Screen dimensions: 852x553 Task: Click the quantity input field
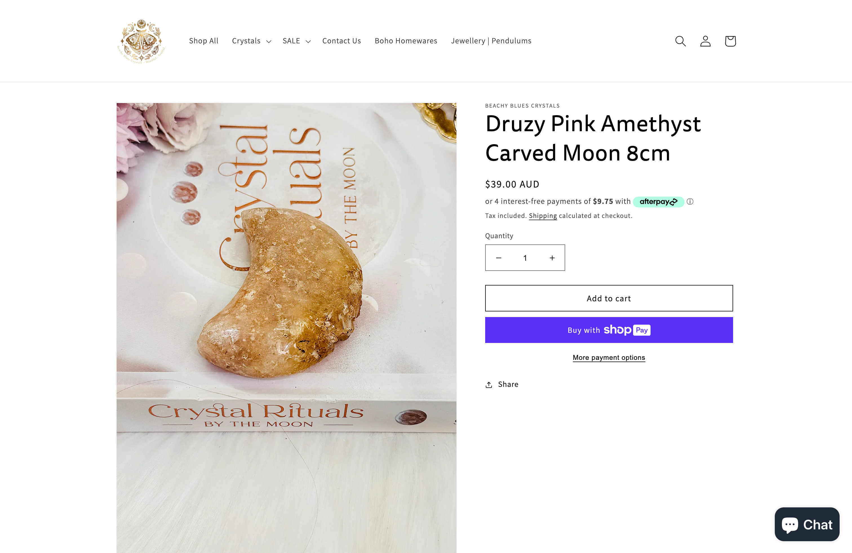[x=525, y=258]
